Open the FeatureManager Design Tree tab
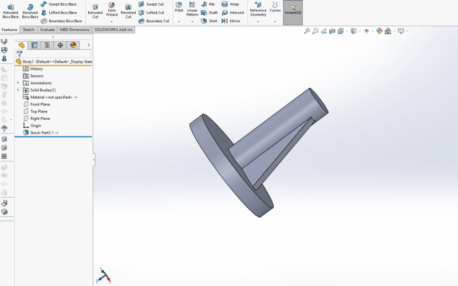This screenshot has height=286, width=458. pyautogui.click(x=22, y=45)
